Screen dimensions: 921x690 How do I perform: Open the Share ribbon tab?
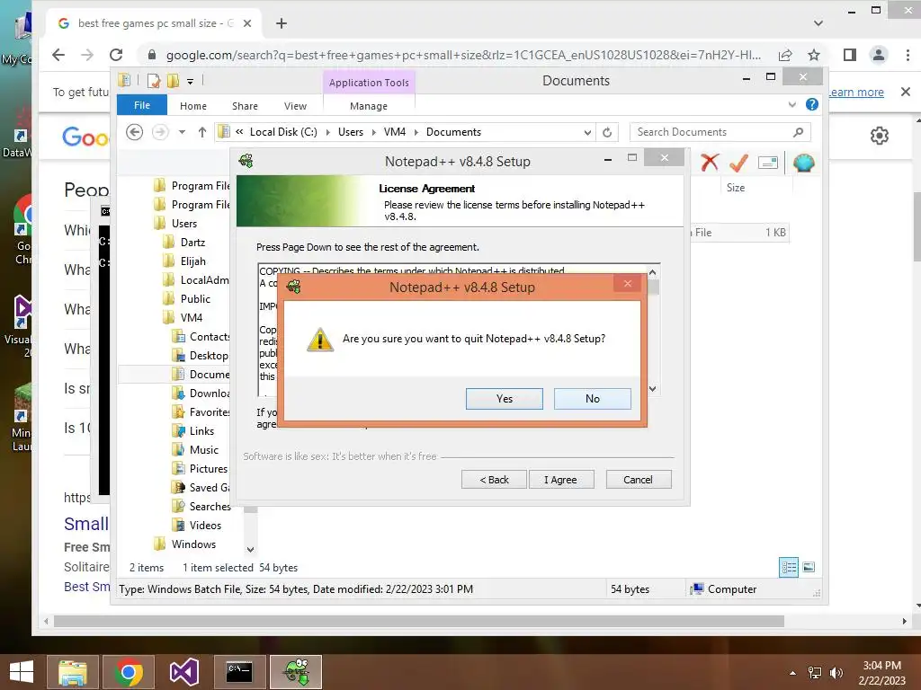(x=245, y=106)
